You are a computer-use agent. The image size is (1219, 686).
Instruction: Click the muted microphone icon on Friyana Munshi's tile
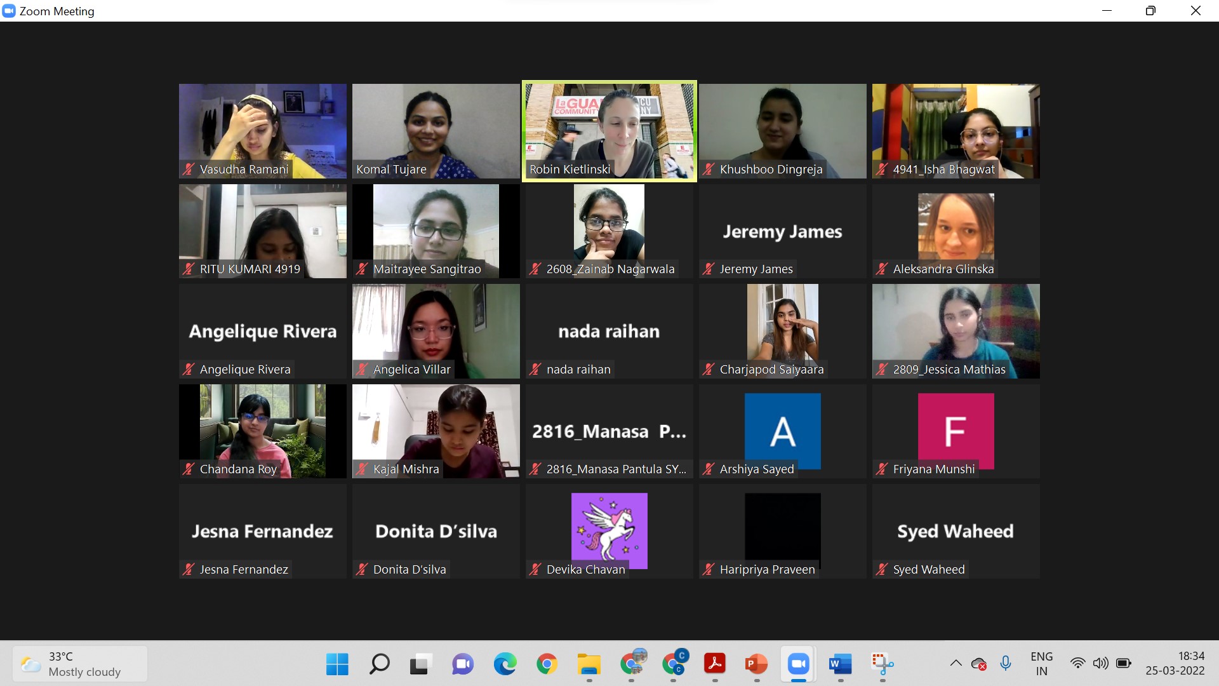click(x=881, y=469)
